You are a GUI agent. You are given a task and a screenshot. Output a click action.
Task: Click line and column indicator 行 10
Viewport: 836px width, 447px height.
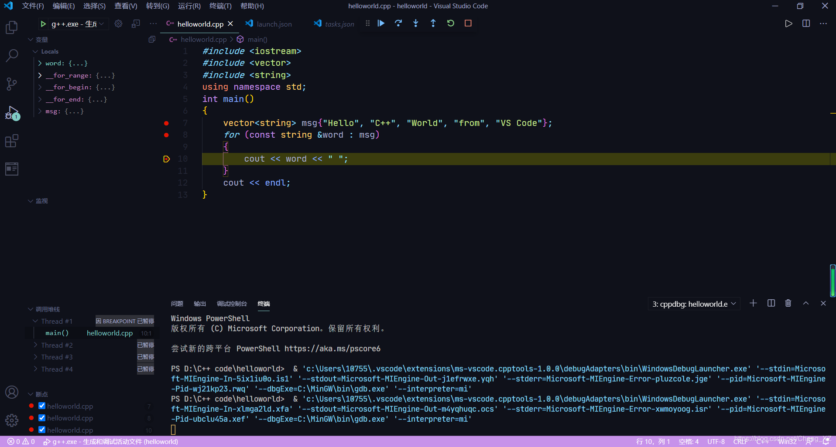coord(653,441)
